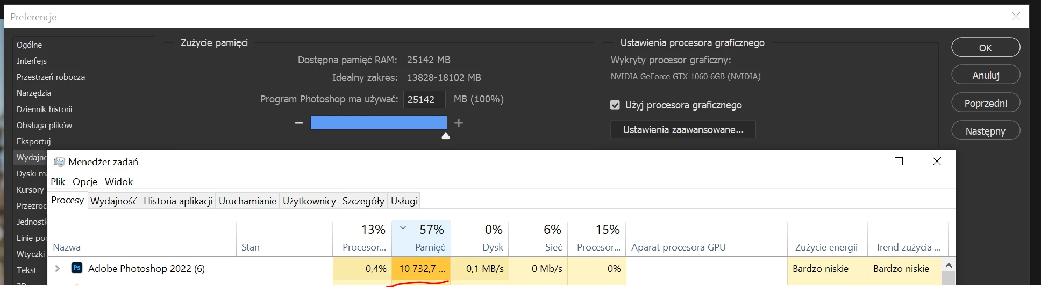The width and height of the screenshot is (1041, 287).
Task: Select Narzędzia in the Preferences sidebar
Action: (33, 93)
